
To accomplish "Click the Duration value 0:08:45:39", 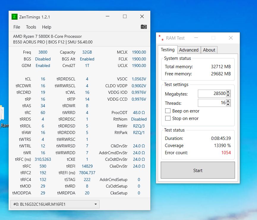I will 221,138.
